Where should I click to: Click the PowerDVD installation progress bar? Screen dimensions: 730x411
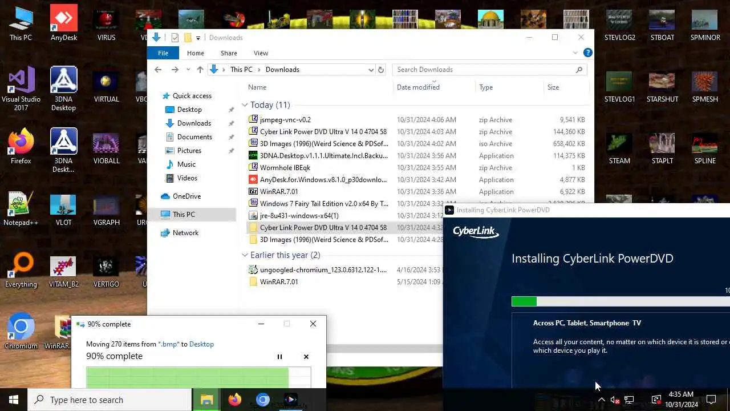coord(620,301)
